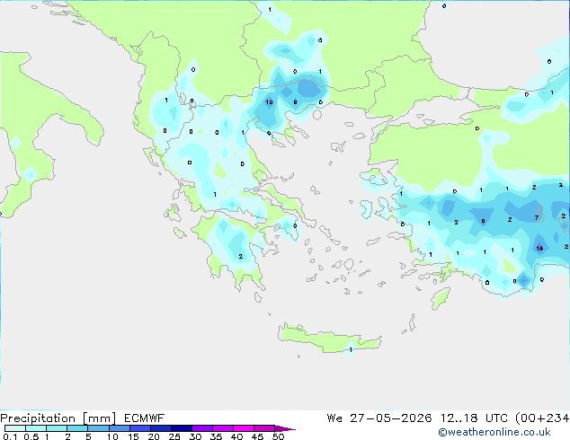This screenshot has width=570, height=440.
Task: Click the 'ECMWF' model label
Action: coord(144,418)
